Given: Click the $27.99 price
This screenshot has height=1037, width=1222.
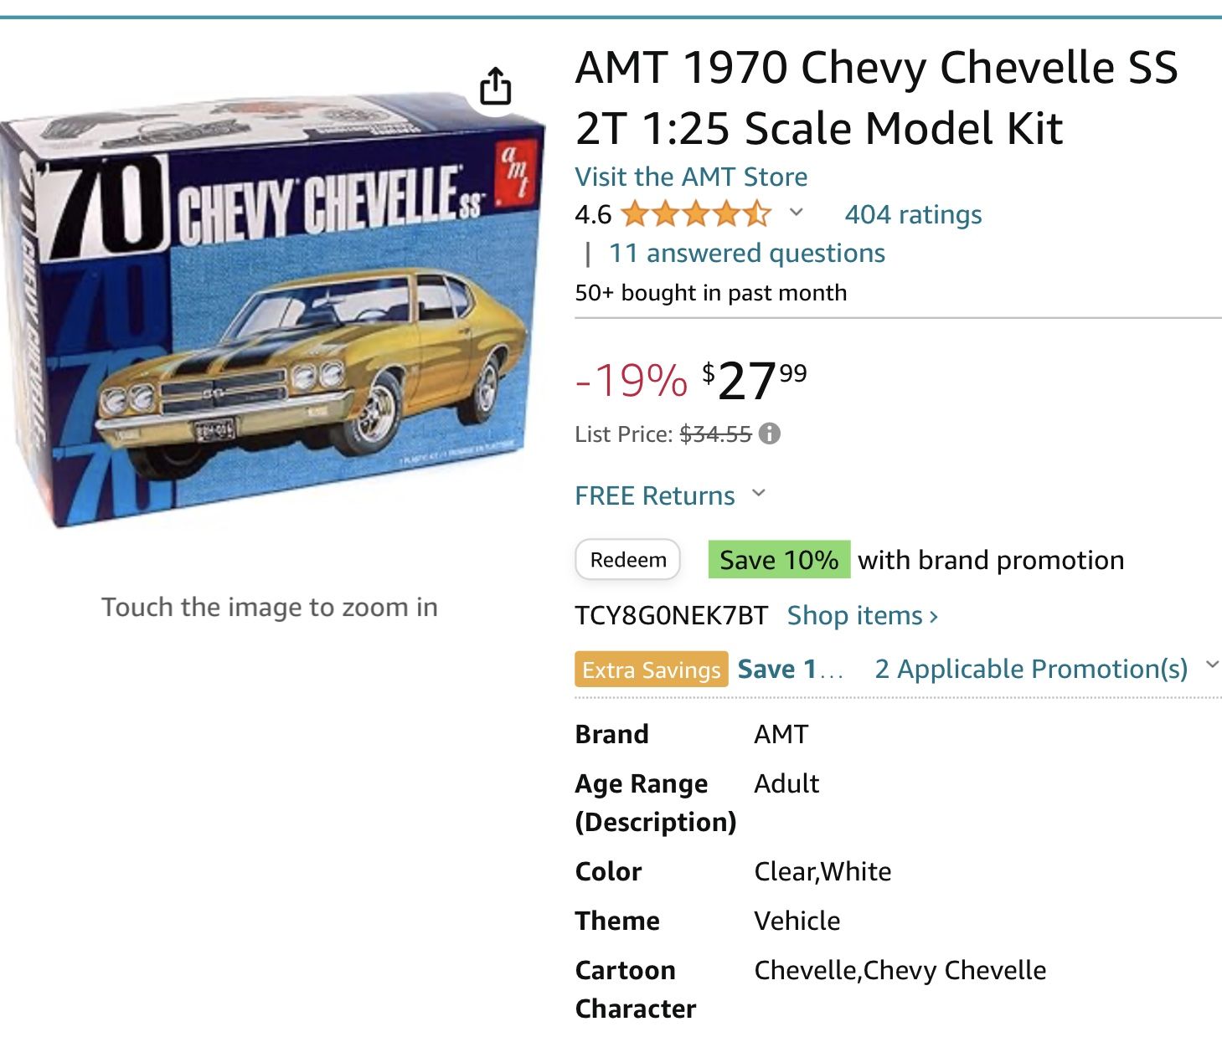Looking at the screenshot, I should point(754,381).
